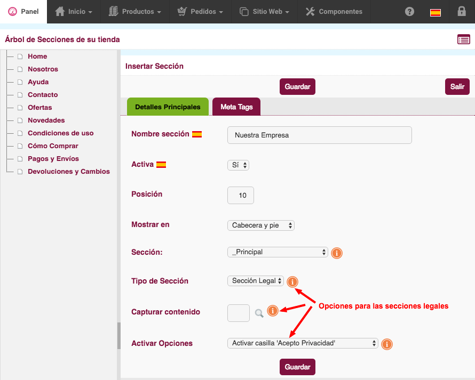Screen dimensions: 475x380
Task: Click page icon beside Cómo Comprar item
Action: click(20, 146)
